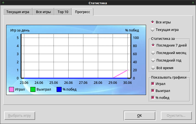
Task: Select Последний год radio option
Action: click(166, 60)
